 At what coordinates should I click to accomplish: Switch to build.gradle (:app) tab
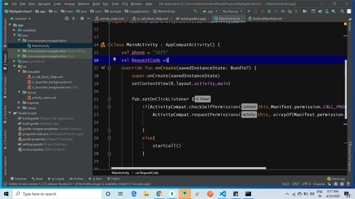(193, 19)
